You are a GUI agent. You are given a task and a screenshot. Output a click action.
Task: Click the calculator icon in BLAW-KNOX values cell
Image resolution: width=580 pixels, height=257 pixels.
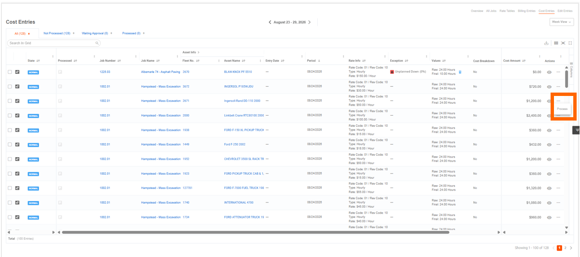tap(459, 72)
